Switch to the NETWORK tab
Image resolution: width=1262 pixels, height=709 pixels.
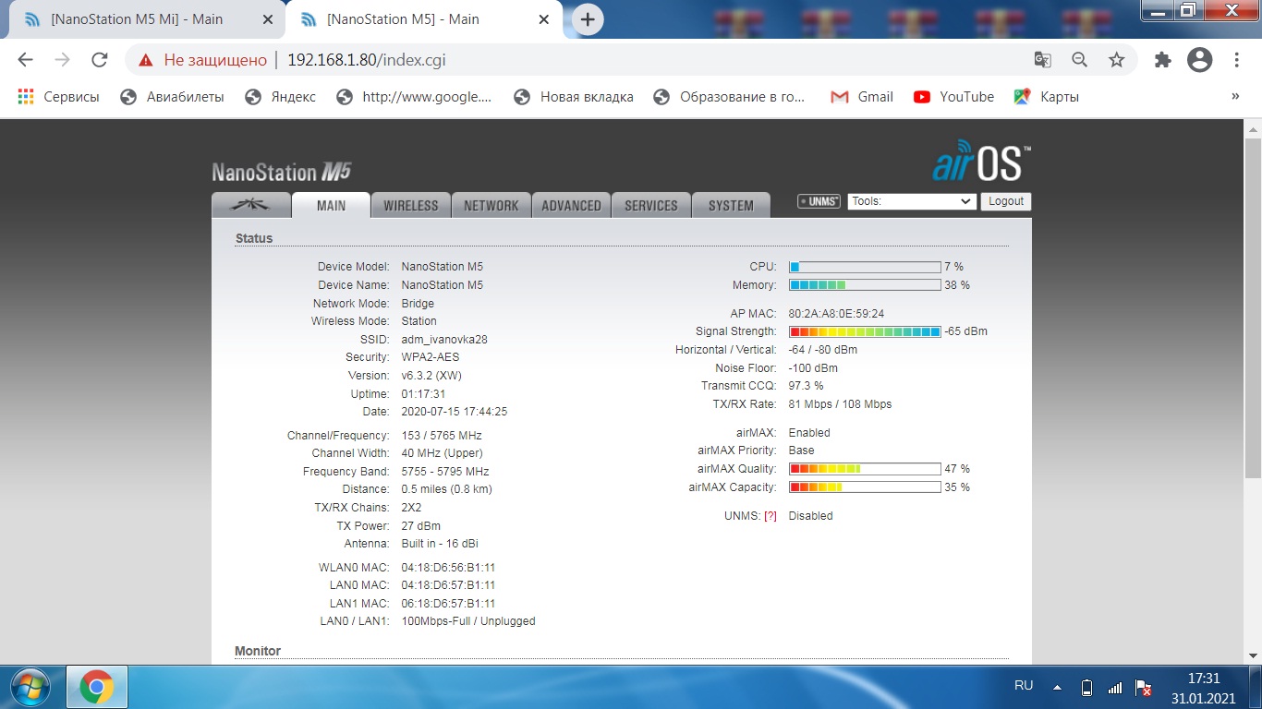click(x=491, y=205)
